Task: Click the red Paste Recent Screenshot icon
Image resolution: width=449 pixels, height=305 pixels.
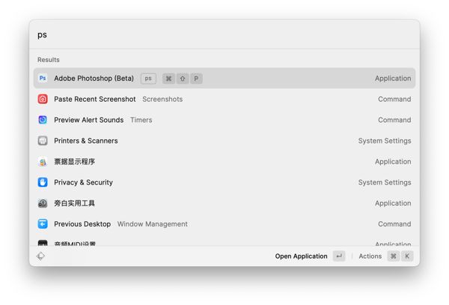Action: [43, 99]
